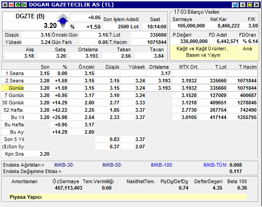
Task: Click the Alış bid price 3.18
Action: coord(29,56)
